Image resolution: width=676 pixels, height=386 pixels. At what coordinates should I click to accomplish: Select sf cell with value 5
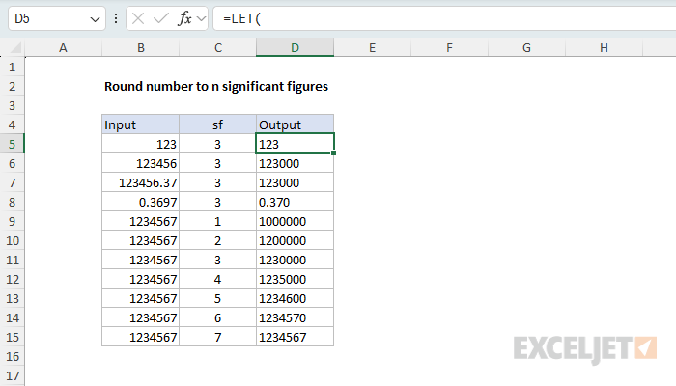217,298
